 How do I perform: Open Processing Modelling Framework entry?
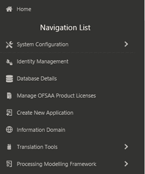coord(56,164)
